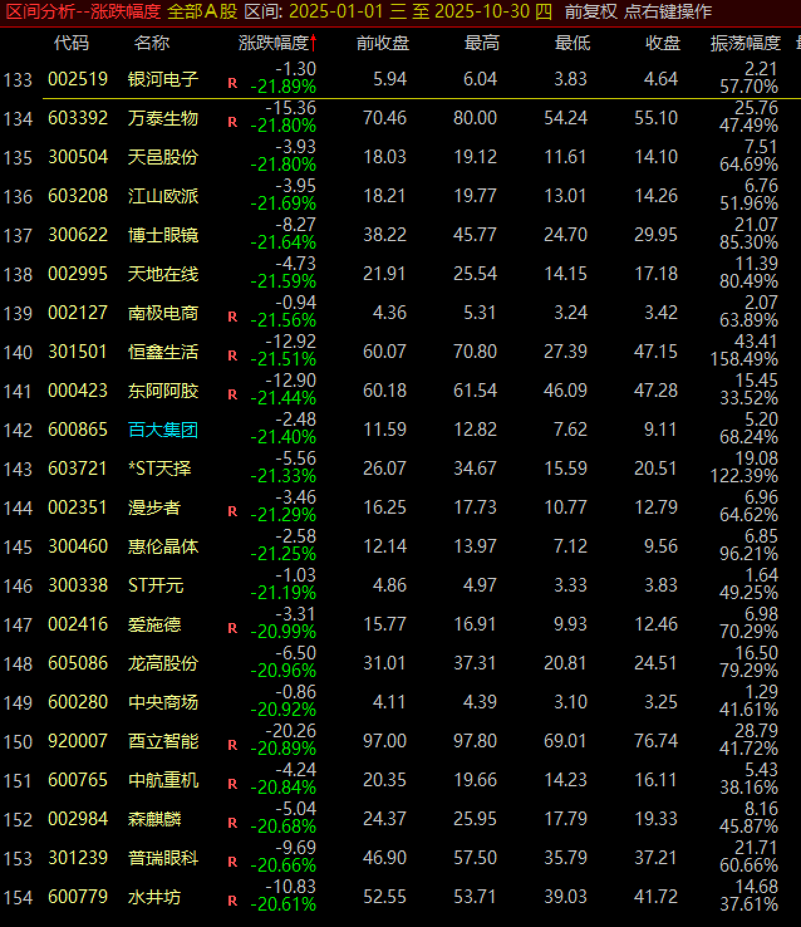Select stock name 酉立智能
The height and width of the screenshot is (927, 801).
coord(163,741)
